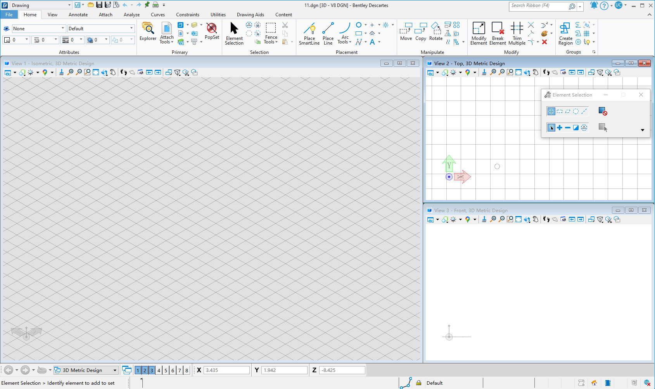The image size is (655, 389).
Task: Switch to the Drawing Aids ribbon tab
Action: 250,15
